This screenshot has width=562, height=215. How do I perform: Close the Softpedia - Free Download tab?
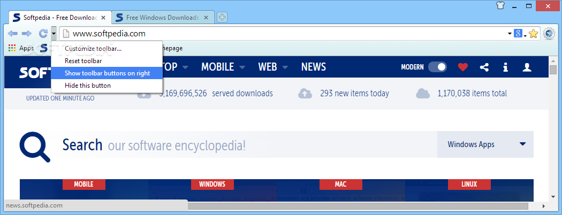tap(103, 18)
